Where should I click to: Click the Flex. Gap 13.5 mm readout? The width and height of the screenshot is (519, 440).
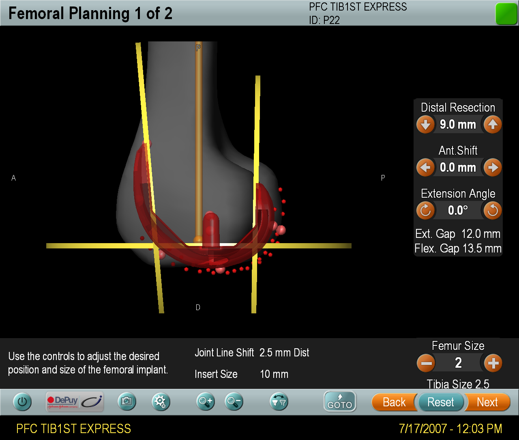(458, 248)
